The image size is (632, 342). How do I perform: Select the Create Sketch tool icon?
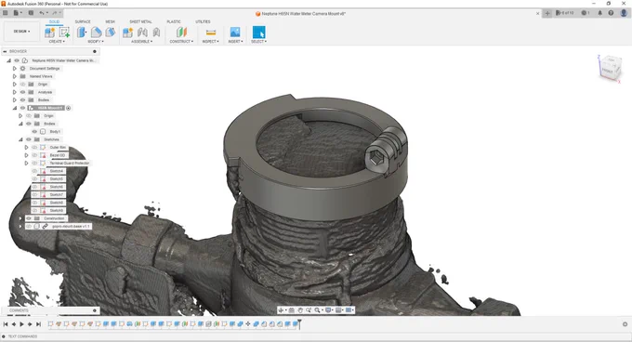click(x=64, y=33)
